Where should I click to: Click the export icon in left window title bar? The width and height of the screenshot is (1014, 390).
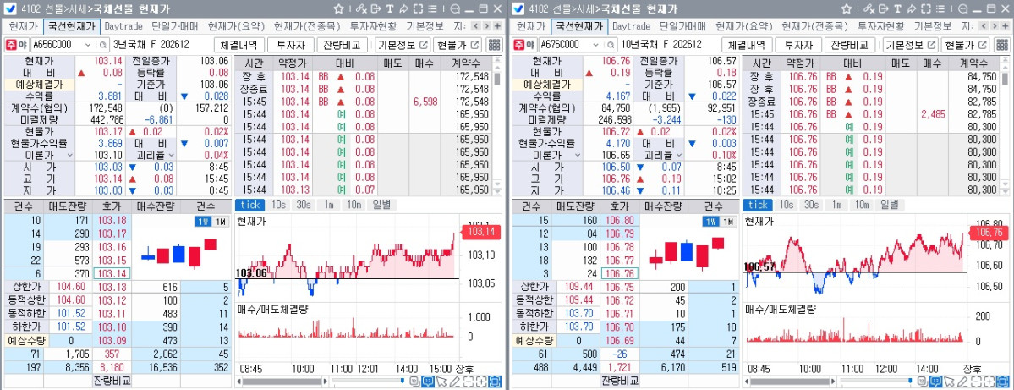coord(375,9)
